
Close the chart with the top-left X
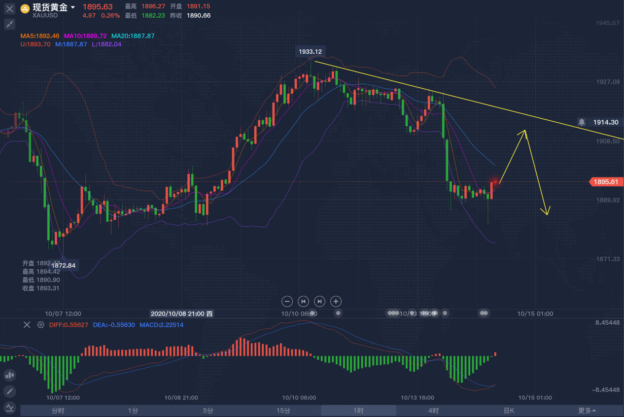click(10, 8)
